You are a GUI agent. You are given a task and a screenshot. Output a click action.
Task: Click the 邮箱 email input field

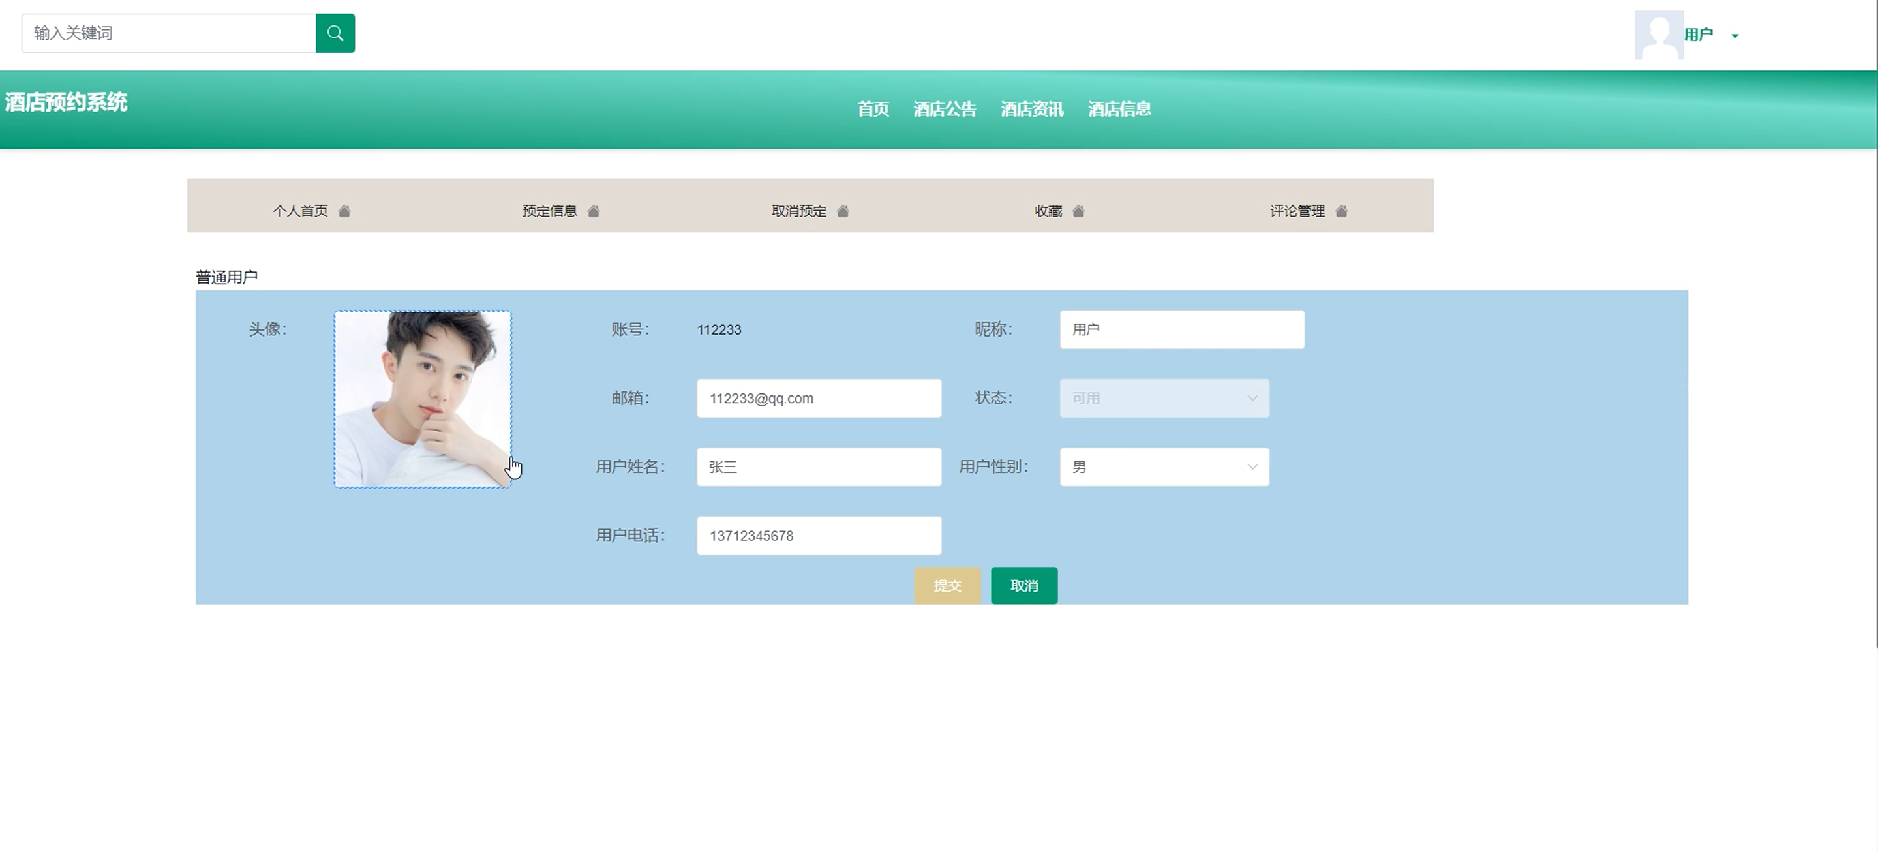click(x=818, y=399)
